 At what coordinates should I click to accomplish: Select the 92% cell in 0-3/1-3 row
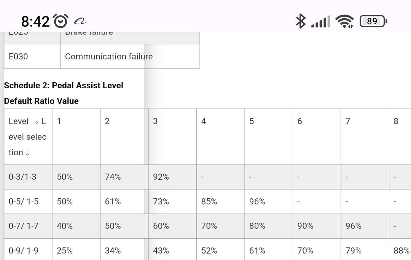tap(172, 177)
